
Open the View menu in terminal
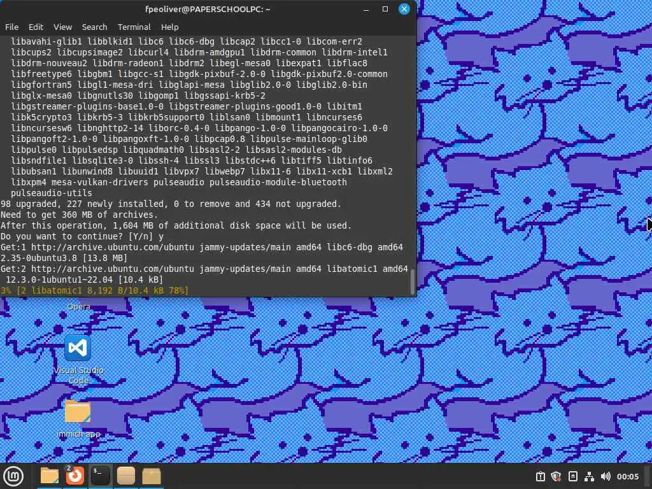point(63,27)
